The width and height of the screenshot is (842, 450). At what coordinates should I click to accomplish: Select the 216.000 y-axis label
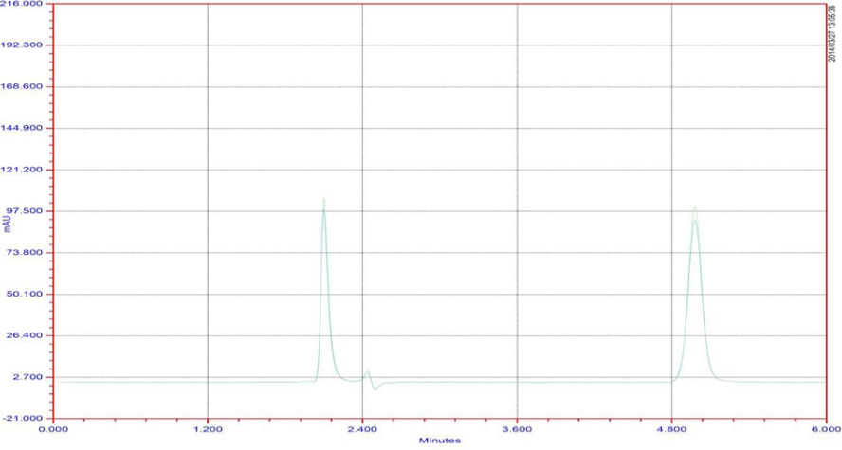(25, 5)
